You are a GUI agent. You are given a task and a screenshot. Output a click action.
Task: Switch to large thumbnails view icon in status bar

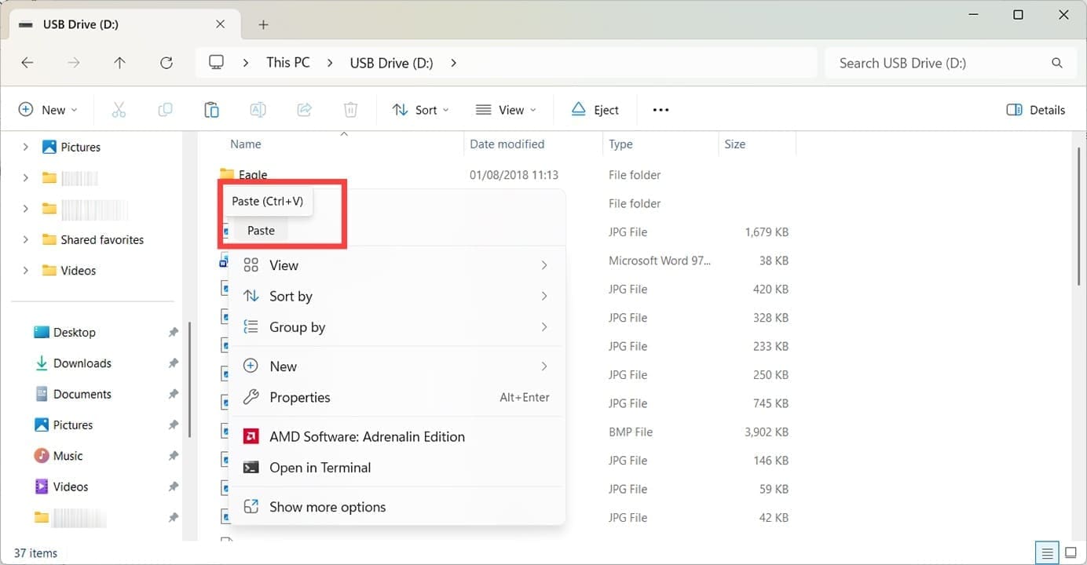click(1070, 552)
